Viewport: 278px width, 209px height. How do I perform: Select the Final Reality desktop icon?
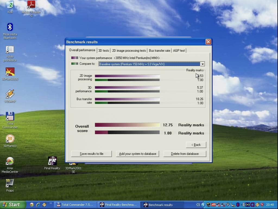[x=52, y=163]
